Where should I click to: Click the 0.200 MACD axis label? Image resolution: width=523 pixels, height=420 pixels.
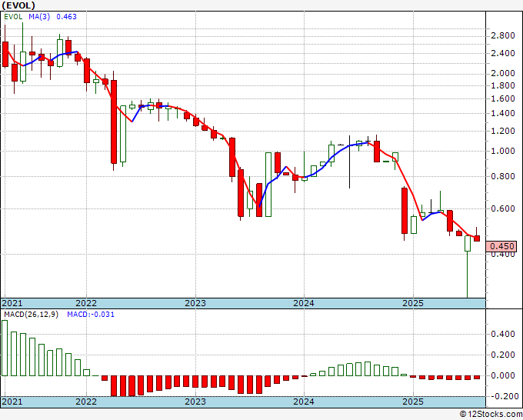tap(503, 355)
